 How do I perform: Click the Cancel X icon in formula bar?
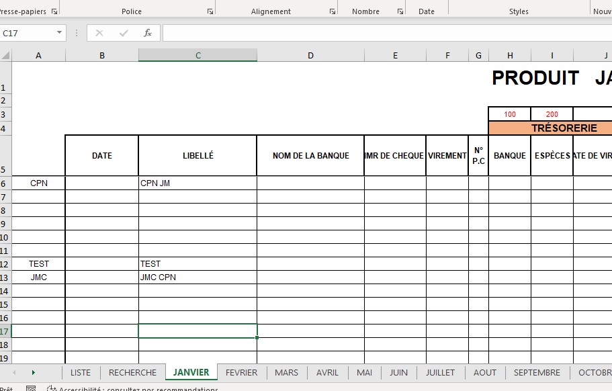[x=99, y=33]
